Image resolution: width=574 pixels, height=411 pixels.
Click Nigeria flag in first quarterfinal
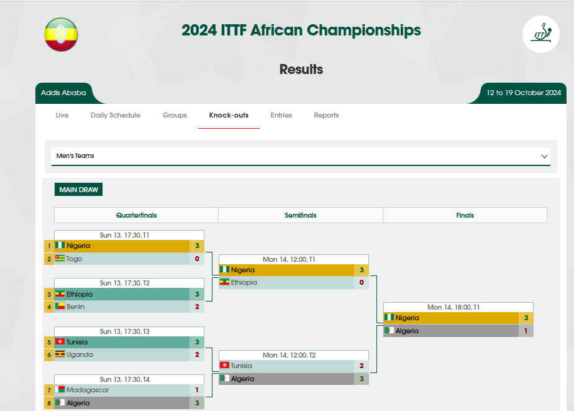[60, 245]
